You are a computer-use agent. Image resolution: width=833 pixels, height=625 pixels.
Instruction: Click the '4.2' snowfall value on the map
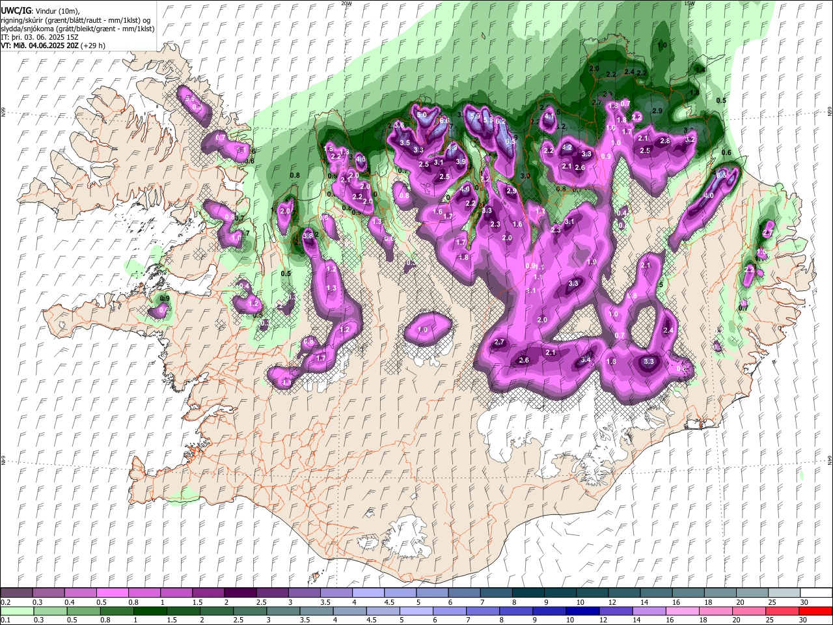coord(567,148)
